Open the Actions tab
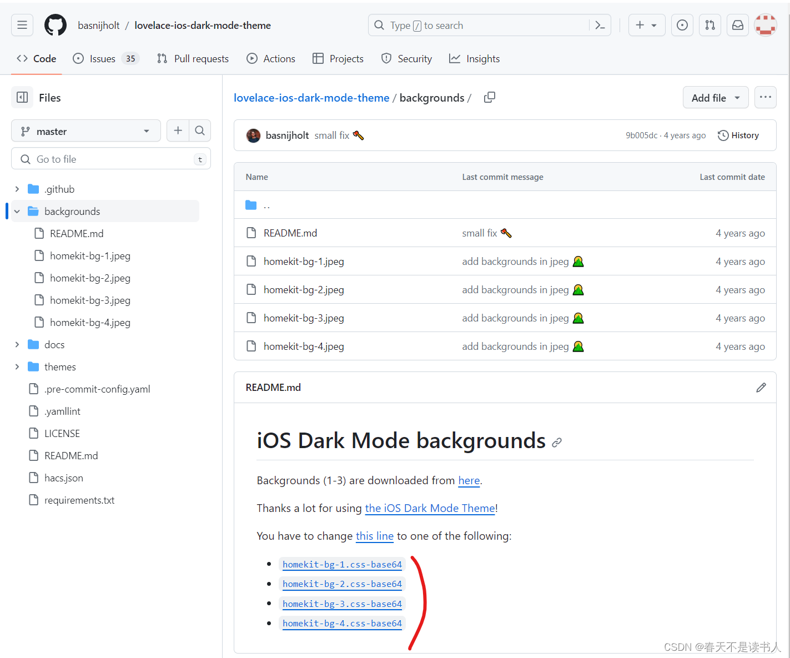Image resolution: width=790 pixels, height=658 pixels. pos(271,59)
